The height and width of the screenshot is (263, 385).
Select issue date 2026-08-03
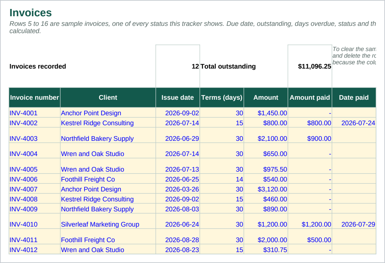[x=178, y=208]
